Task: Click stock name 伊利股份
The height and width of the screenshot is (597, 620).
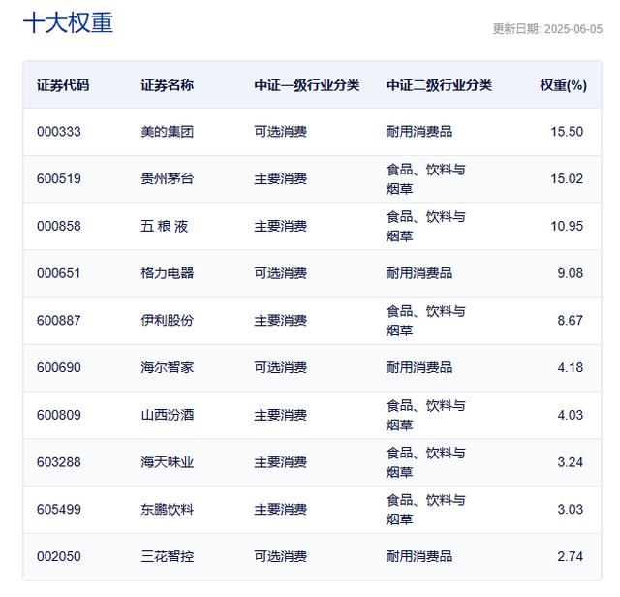Action: [168, 321]
